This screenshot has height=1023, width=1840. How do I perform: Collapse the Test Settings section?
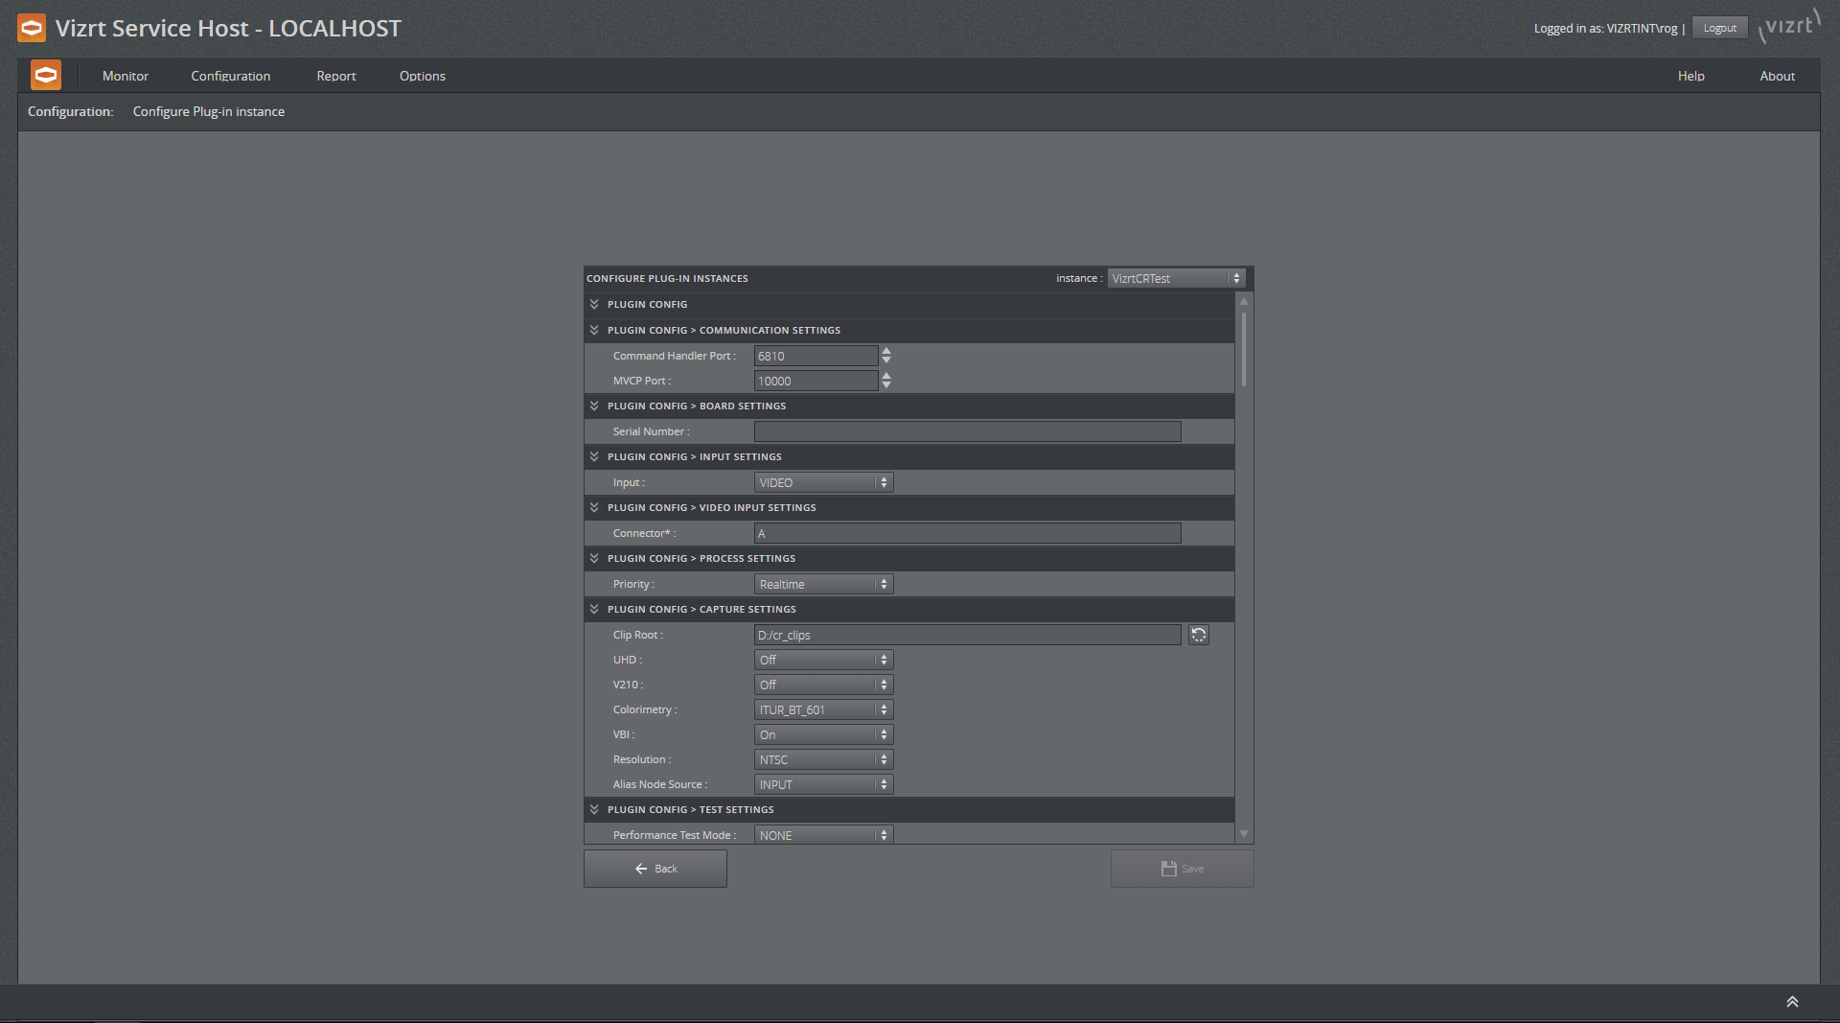click(594, 809)
